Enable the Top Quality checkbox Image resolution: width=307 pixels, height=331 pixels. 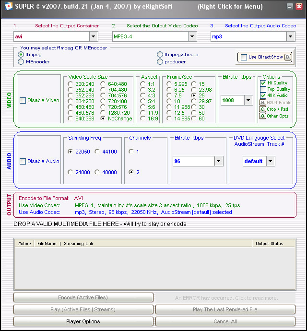click(263, 89)
